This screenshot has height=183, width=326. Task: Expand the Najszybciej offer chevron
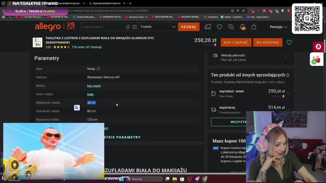tap(288, 110)
